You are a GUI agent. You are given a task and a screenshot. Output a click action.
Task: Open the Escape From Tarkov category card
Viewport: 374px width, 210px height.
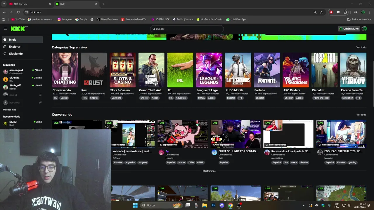coord(353,70)
